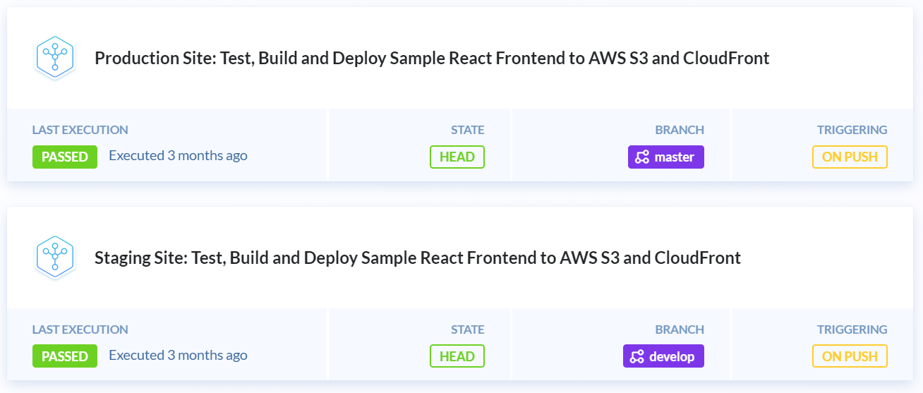Select the HEAD state badge for Production

click(457, 157)
